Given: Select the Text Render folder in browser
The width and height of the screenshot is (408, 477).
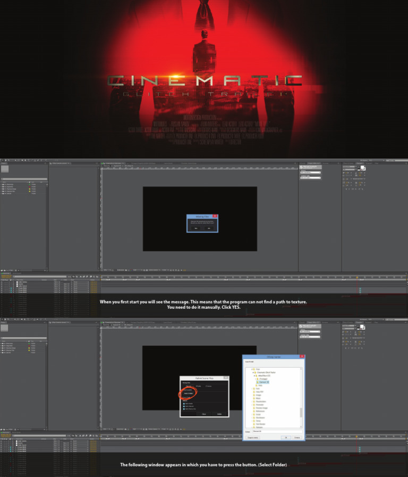Looking at the screenshot, I should coord(260,424).
